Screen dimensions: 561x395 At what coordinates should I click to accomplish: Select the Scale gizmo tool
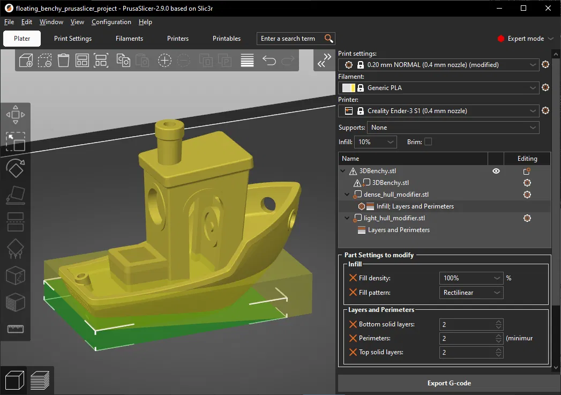pyautogui.click(x=16, y=141)
